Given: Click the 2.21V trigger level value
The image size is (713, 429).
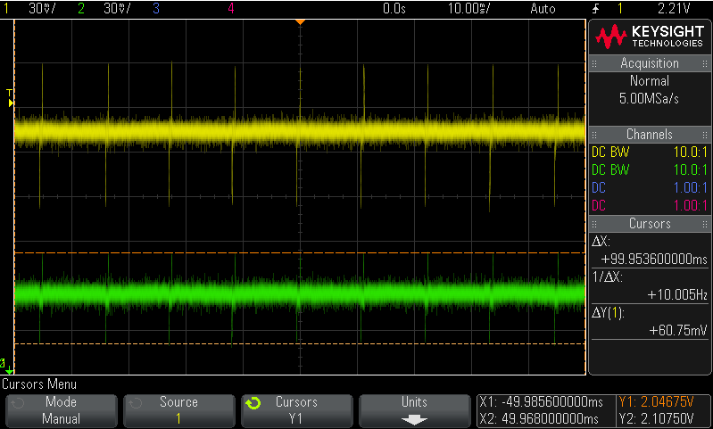Looking at the screenshot, I should tap(674, 8).
